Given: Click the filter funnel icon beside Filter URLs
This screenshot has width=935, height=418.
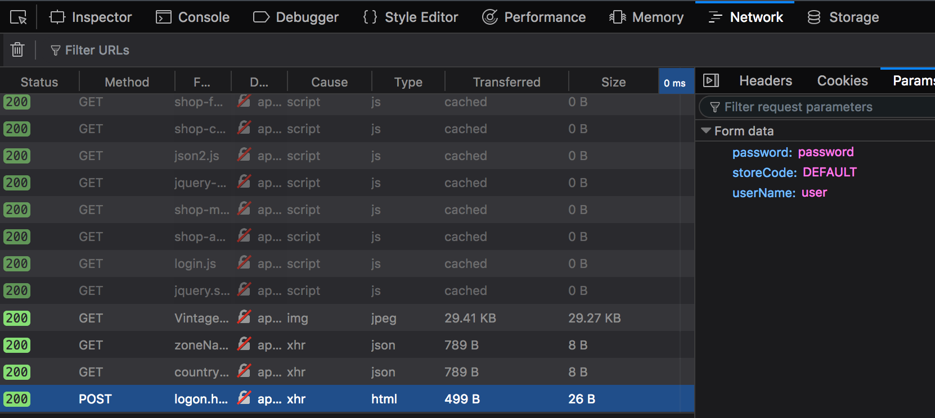Looking at the screenshot, I should click(x=55, y=51).
